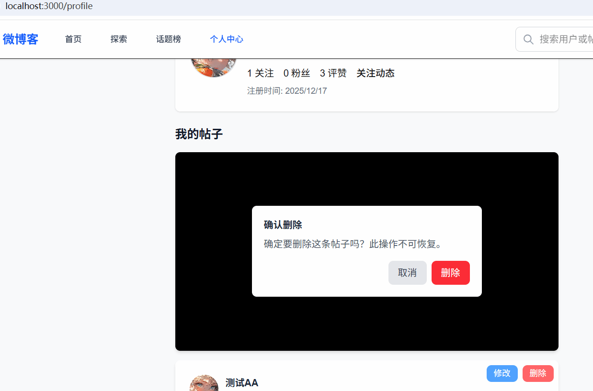
Task: Go to the 探索 page
Action: [119, 39]
